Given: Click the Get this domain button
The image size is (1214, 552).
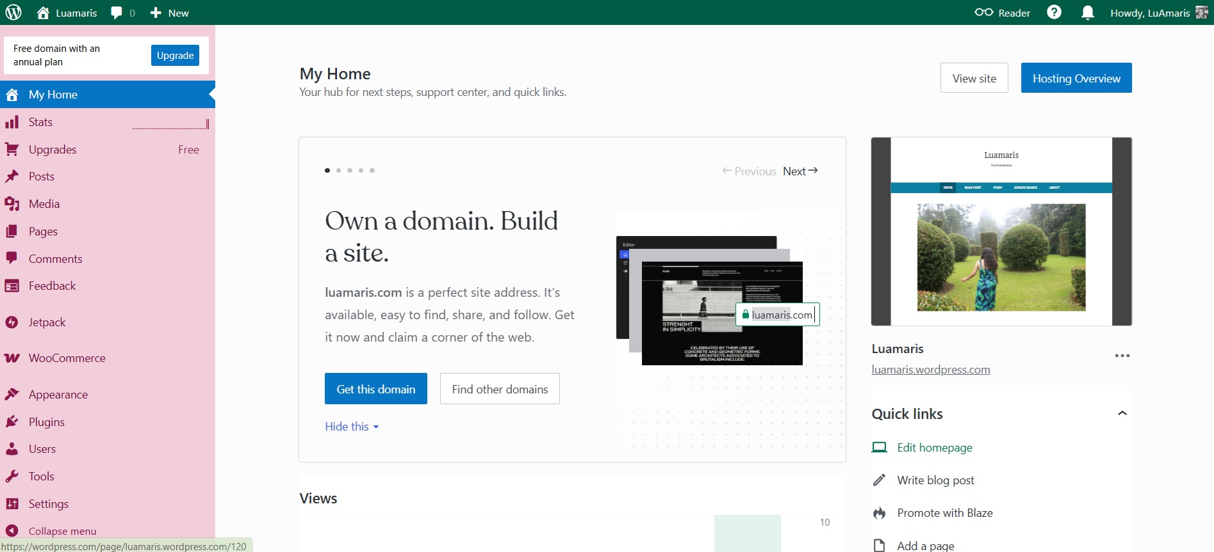Looking at the screenshot, I should click(376, 389).
